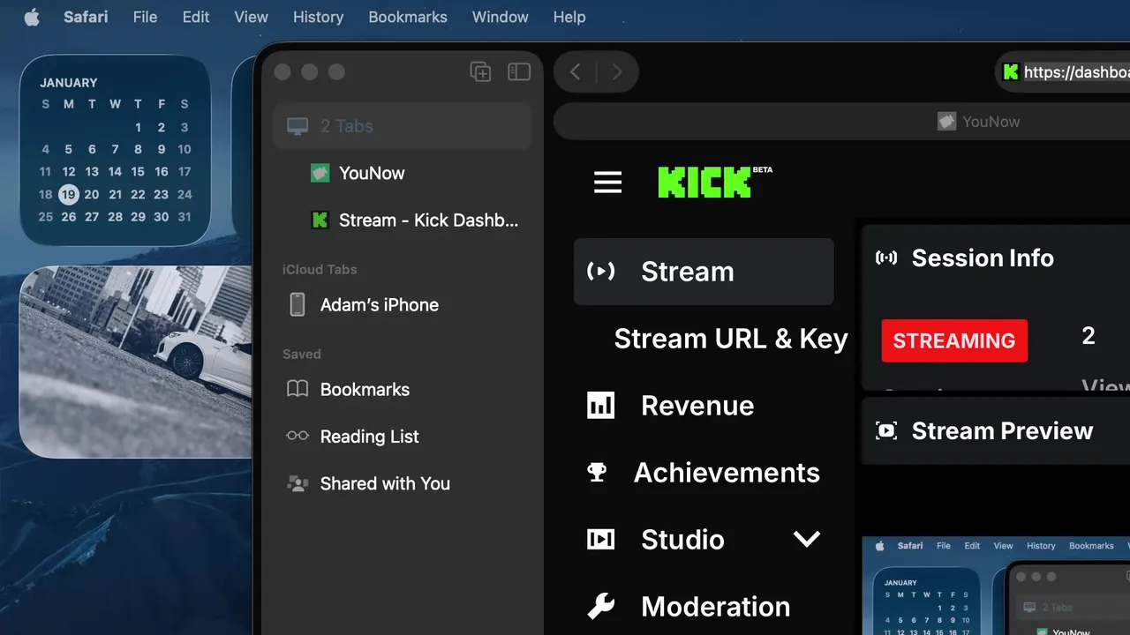Click the glasses icon beside Reading List
This screenshot has width=1130, height=635.
pyautogui.click(x=298, y=436)
